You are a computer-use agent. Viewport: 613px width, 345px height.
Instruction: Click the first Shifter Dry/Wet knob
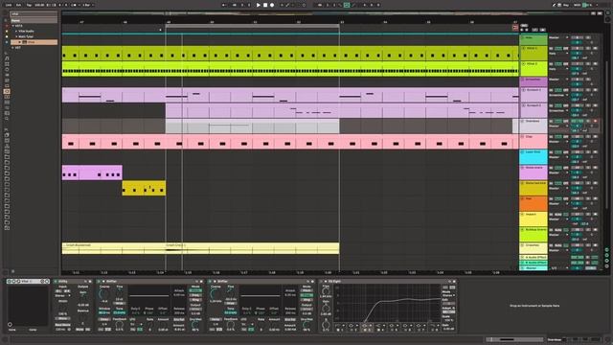[x=194, y=324]
